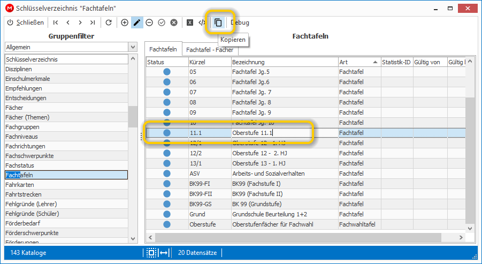Click the horizontal scrollbar under the table
Viewport: 482px width, 264px height.
(x=298, y=238)
